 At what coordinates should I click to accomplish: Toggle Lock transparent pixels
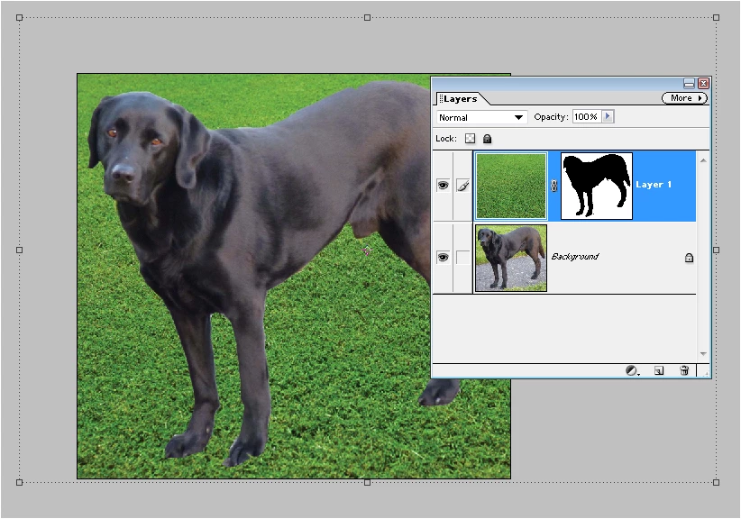click(470, 139)
